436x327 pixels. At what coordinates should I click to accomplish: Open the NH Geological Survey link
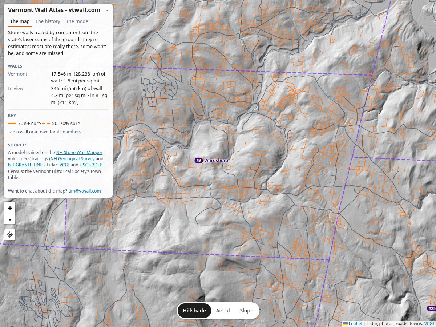[x=72, y=159]
